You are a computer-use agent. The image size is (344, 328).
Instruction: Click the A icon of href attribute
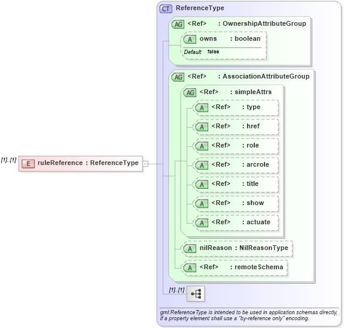point(202,127)
